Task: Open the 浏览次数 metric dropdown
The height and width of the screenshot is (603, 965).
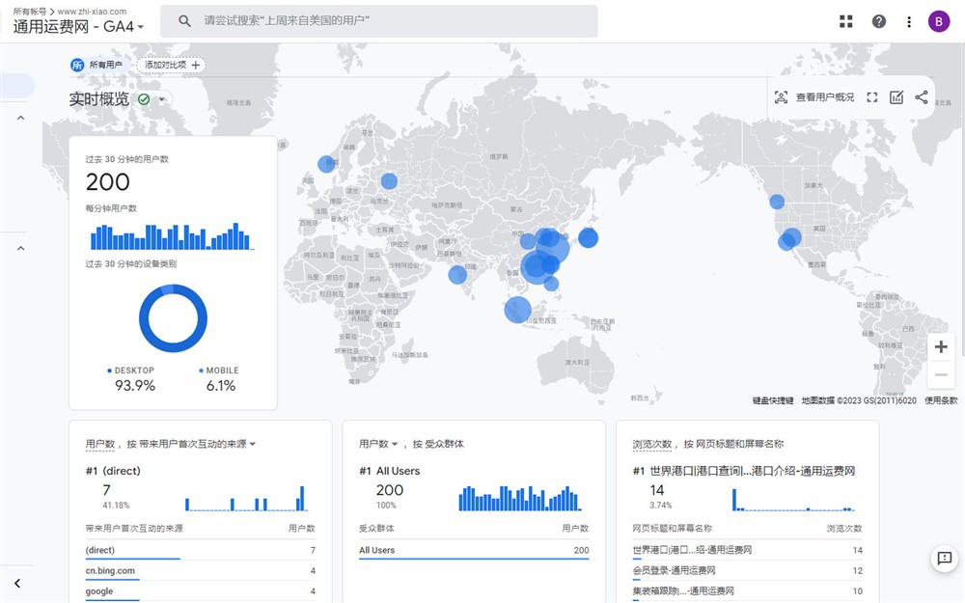Action: 649,444
